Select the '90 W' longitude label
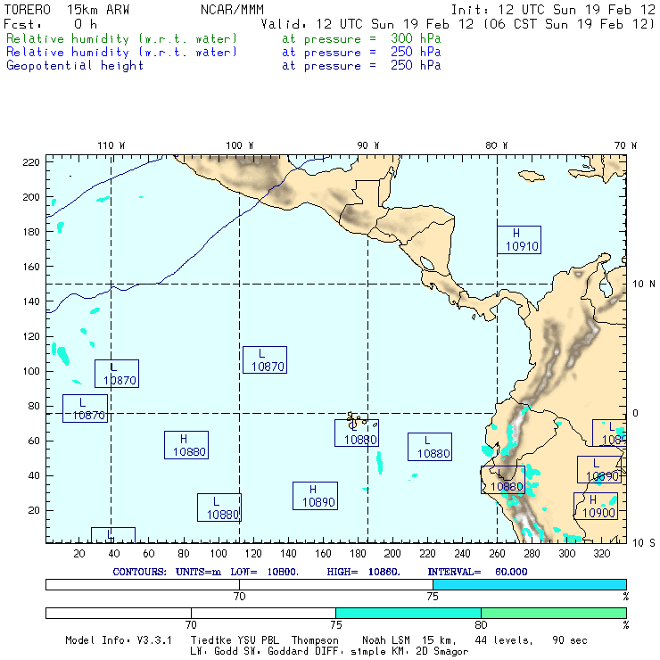The height and width of the screenshot is (660, 660). click(368, 145)
